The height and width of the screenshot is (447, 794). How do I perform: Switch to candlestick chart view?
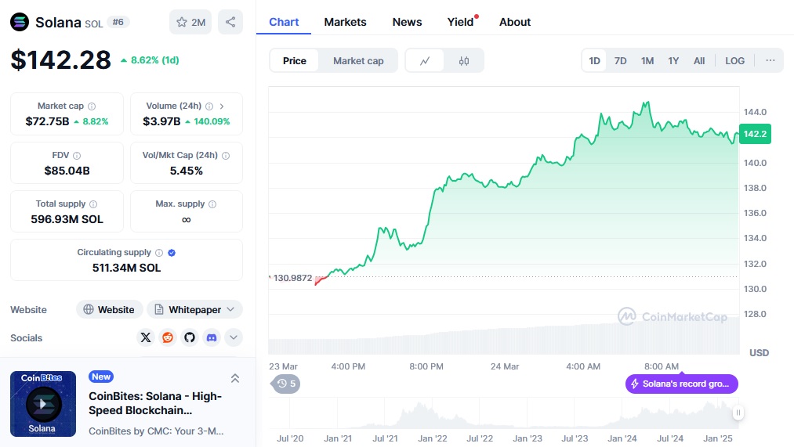pos(464,61)
